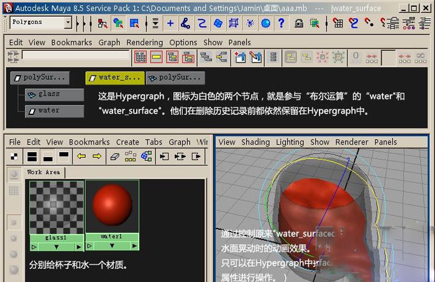Rearrange the Hypershade graph icon
The image size is (435, 282).
pyautogui.click(x=130, y=157)
